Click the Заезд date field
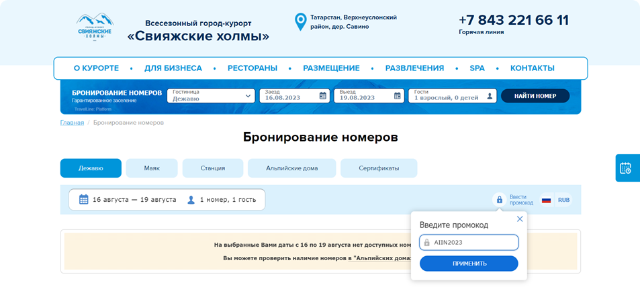This screenshot has width=640, height=287. tap(294, 96)
